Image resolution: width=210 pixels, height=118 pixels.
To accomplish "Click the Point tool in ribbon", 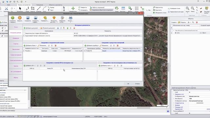I will point(27,9).
